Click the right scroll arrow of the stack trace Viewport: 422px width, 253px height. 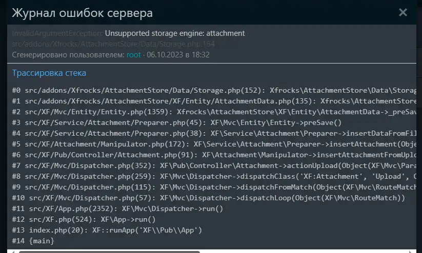point(410,251)
